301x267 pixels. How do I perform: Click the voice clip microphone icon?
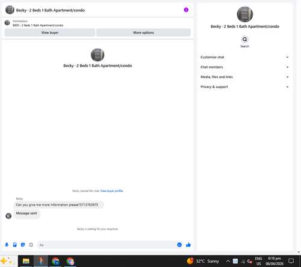coord(7,245)
